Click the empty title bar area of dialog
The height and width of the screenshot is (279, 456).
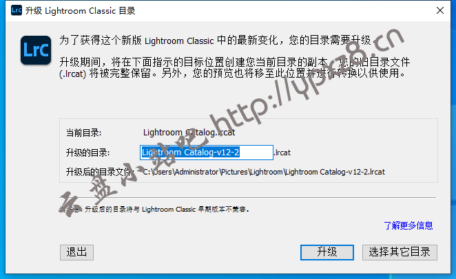click(x=285, y=11)
